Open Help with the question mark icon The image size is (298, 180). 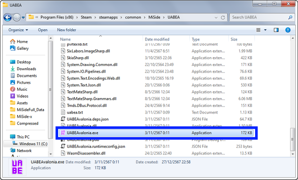tap(288, 30)
